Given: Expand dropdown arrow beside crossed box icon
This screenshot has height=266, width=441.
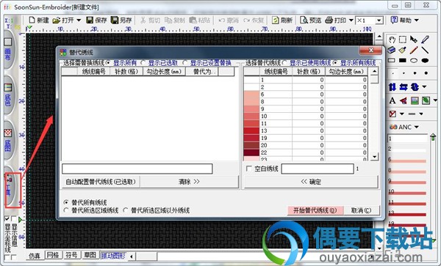Looking at the screenshot, I should click(x=401, y=114).
